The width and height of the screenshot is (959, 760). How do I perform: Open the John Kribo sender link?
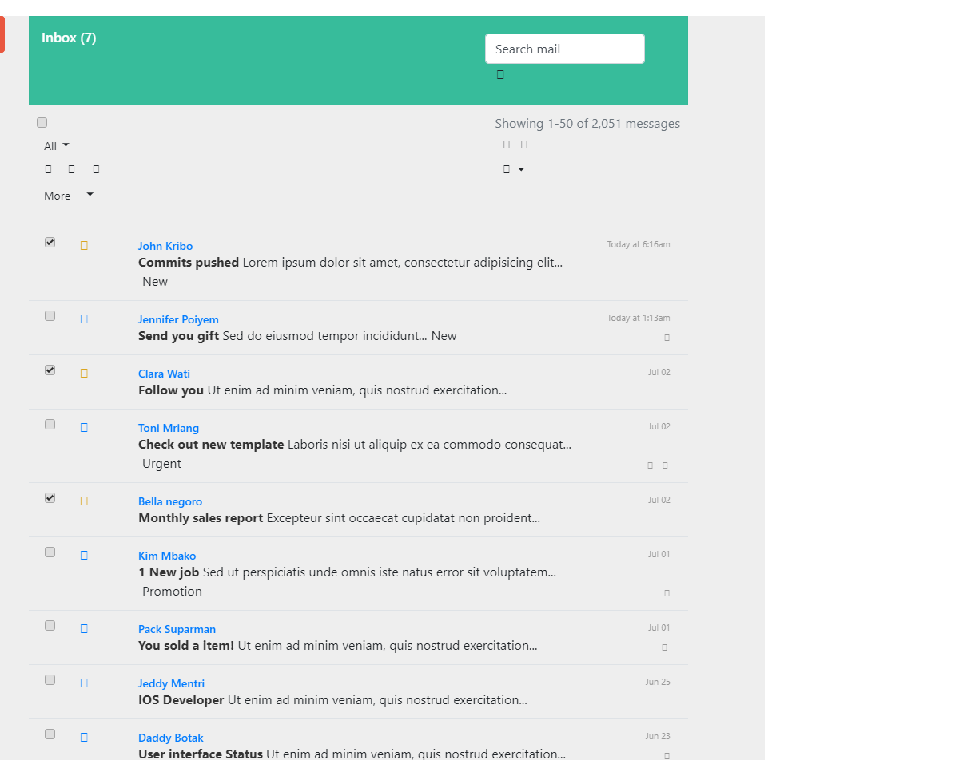tap(165, 246)
